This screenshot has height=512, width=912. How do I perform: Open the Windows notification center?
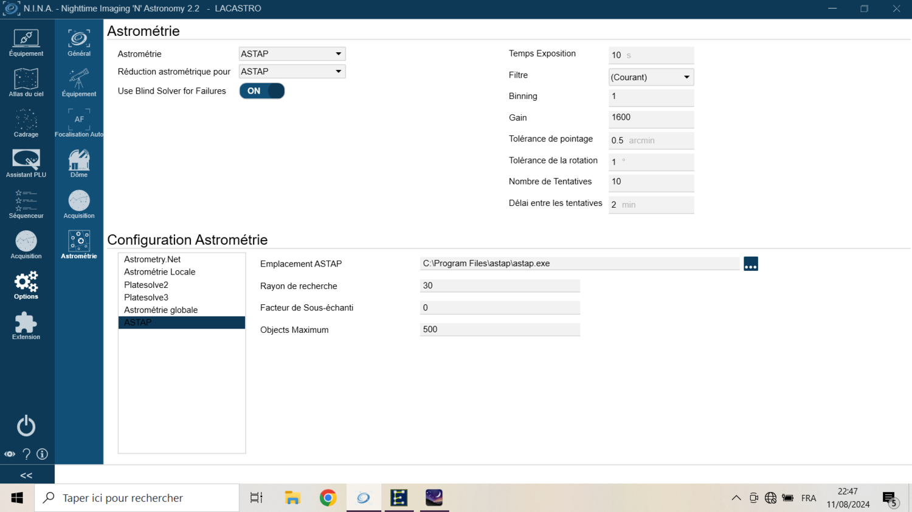tap(890, 499)
